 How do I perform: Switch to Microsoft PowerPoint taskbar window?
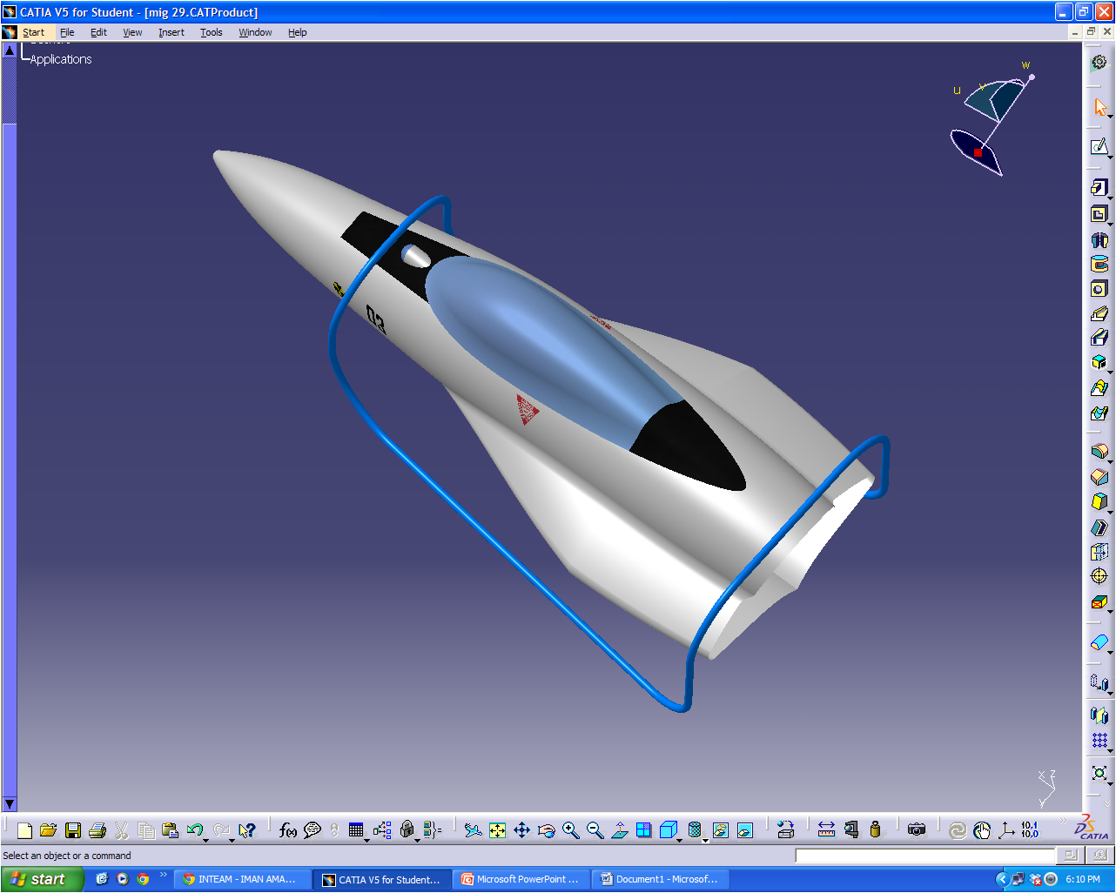[522, 879]
